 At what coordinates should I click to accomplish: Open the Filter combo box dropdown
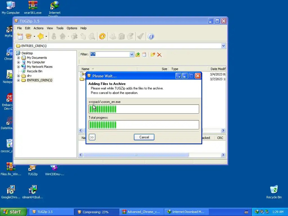pyautogui.click(x=132, y=54)
